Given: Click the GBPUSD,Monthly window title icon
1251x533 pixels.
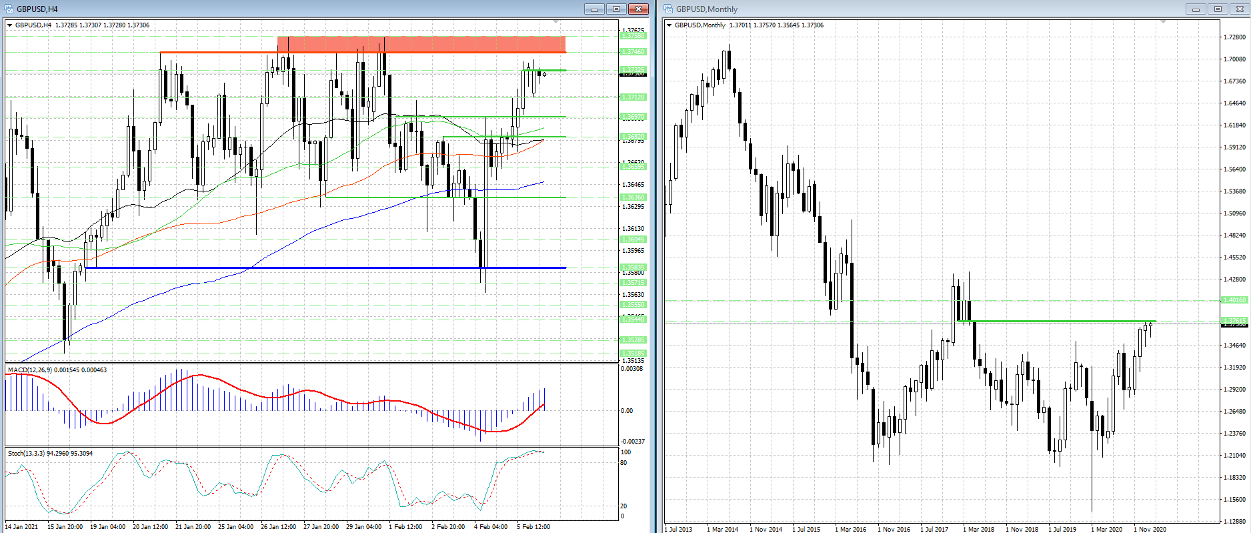Looking at the screenshot, I should (x=668, y=9).
